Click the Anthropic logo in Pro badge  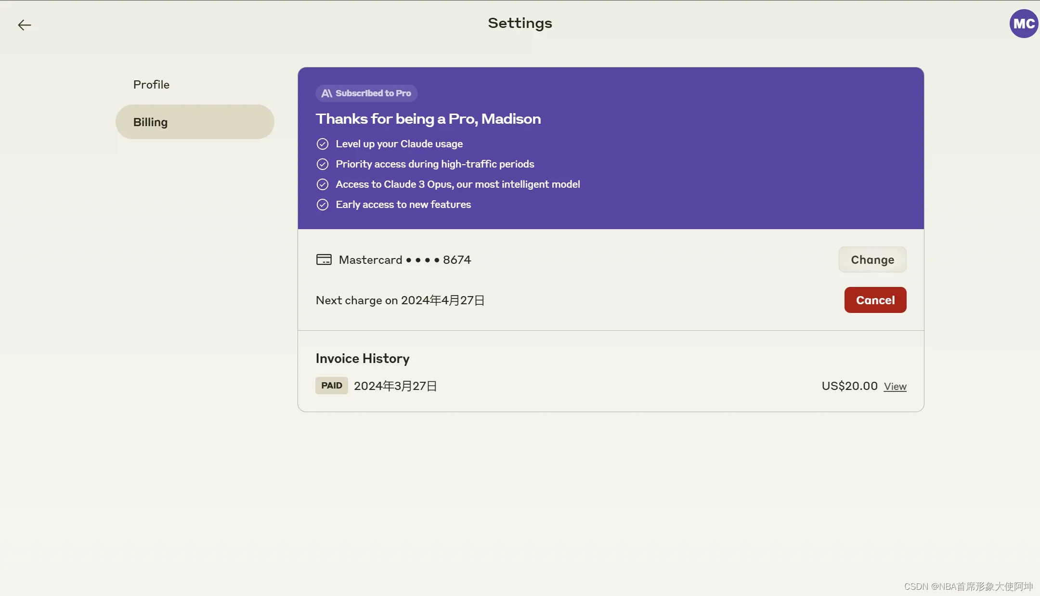(x=326, y=93)
